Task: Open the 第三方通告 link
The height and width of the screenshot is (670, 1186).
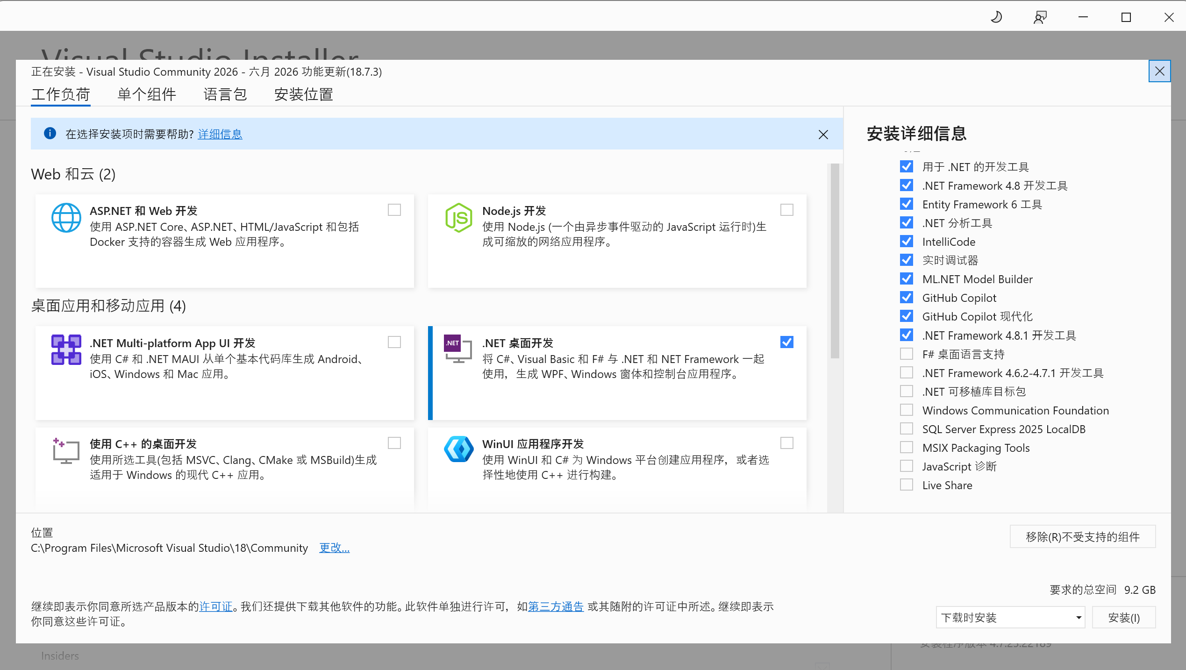Action: pyautogui.click(x=556, y=606)
